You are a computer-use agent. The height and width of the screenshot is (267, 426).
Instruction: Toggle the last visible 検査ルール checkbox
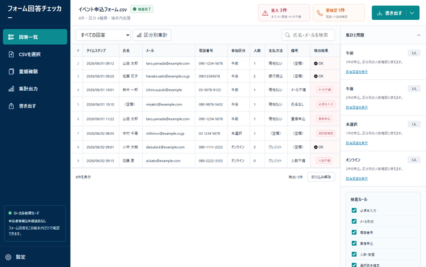[x=354, y=264]
